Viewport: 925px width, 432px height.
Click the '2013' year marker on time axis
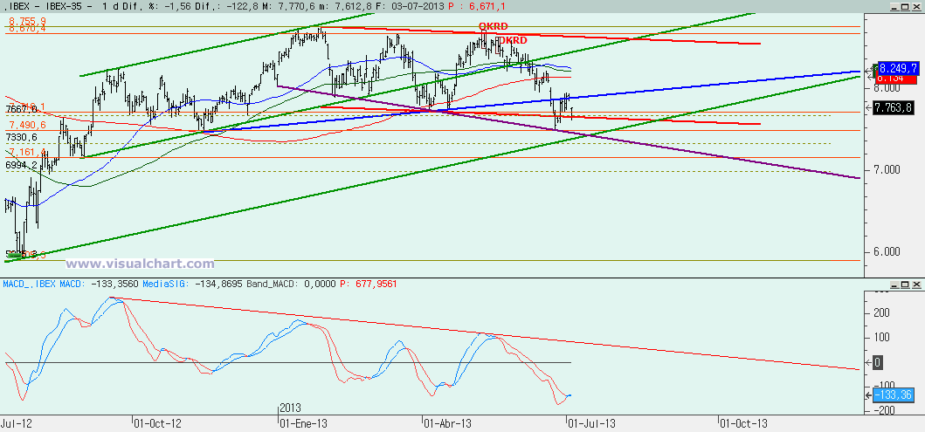(291, 408)
